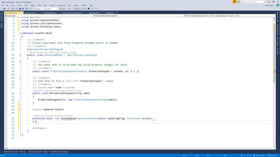Image resolution: width=280 pixels, height=157 pixels.
Task: Open the Any CPU platform dropdown
Action: coord(51,9)
